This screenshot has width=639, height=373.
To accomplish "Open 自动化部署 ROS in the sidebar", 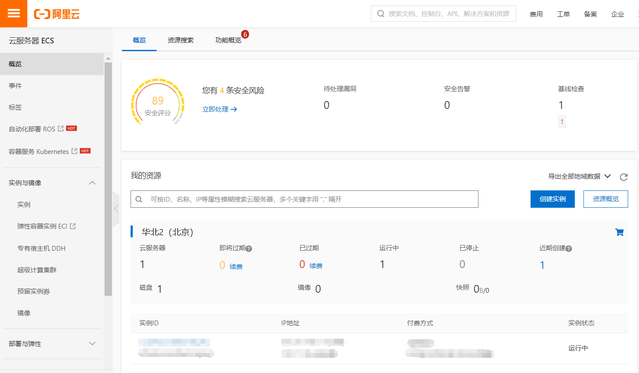I will 32,129.
